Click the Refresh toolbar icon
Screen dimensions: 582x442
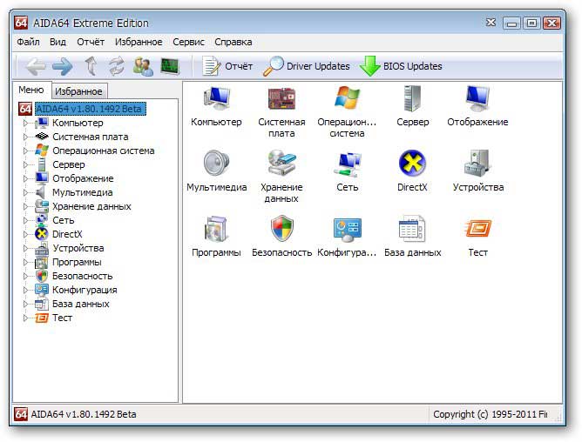coord(117,67)
